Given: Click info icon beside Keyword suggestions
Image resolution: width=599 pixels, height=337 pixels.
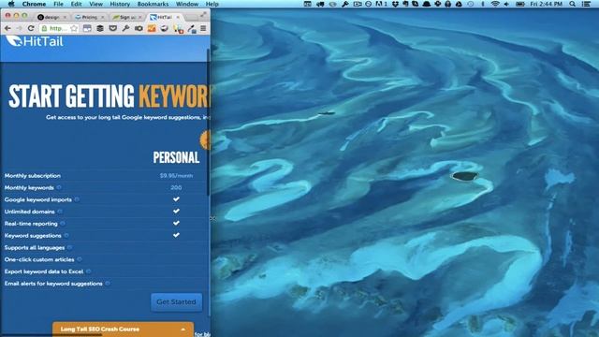Looking at the screenshot, I should pyautogui.click(x=66, y=235).
